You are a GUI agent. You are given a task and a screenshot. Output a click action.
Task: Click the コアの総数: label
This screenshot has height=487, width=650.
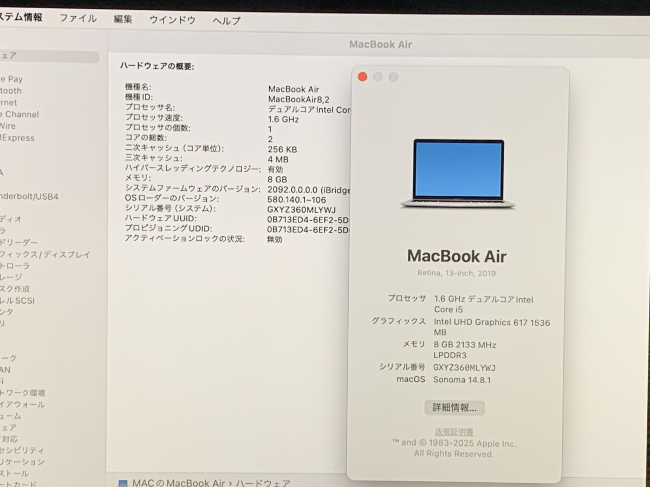[146, 138]
